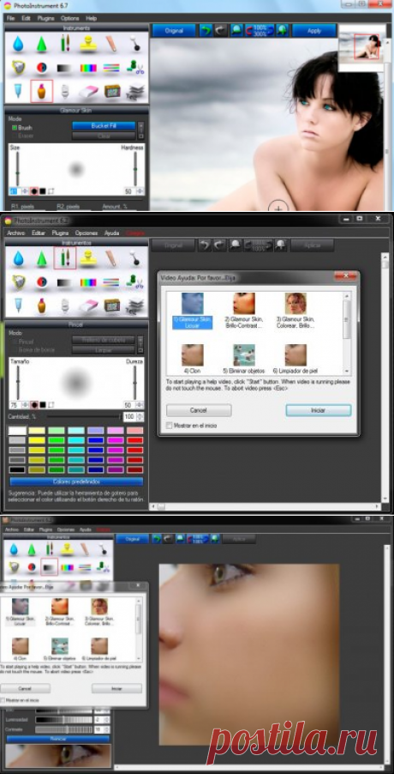Choose round brush shape in Glamour Skin panel

[x=34, y=191]
